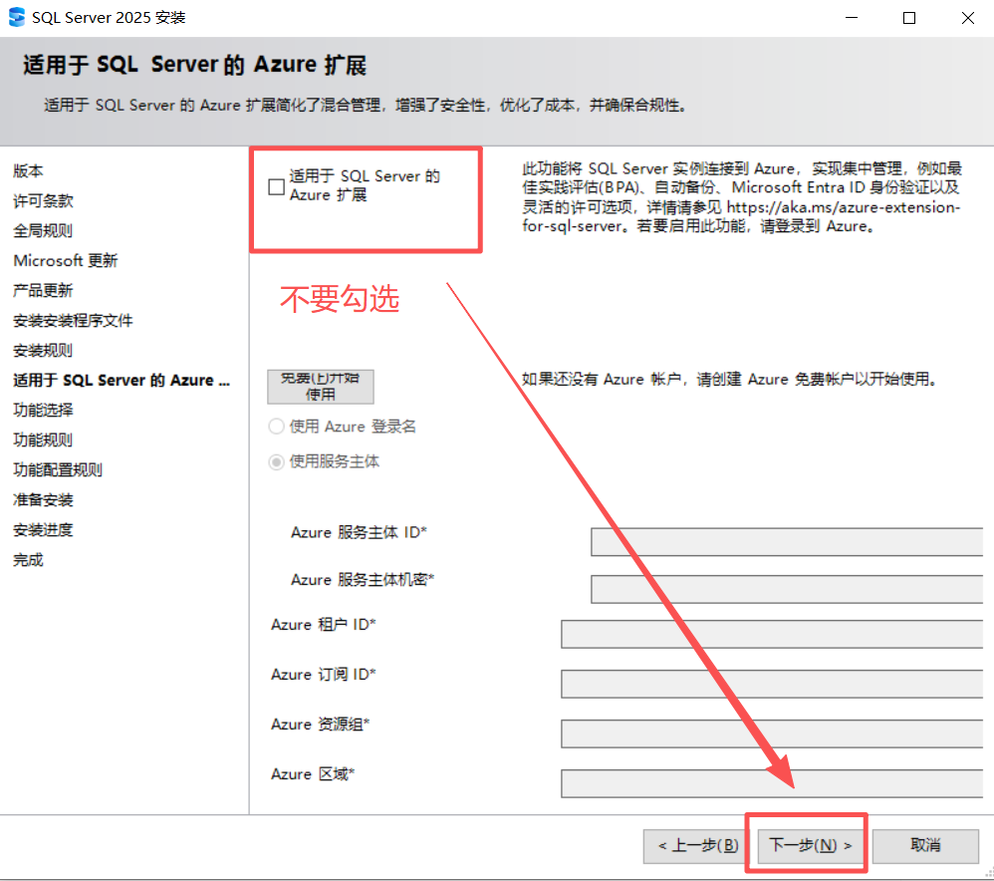Focus the Azure 租户 ID field

click(x=772, y=634)
